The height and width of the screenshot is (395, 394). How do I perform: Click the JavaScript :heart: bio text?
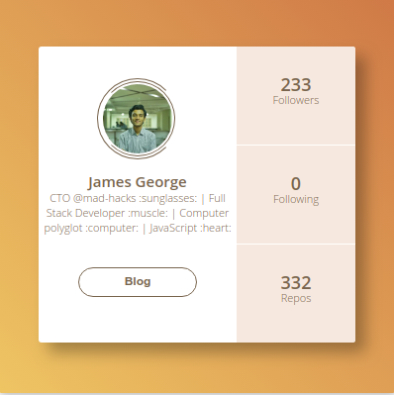(190, 228)
